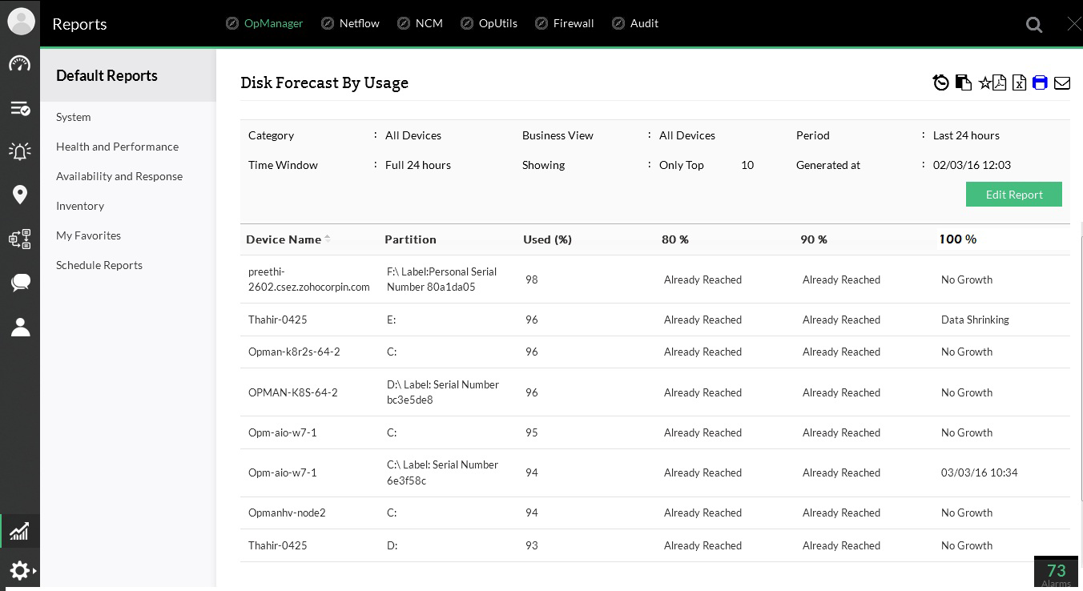1083x591 pixels.
Task: Open the Alarms bell in sidebar
Action: tap(20, 151)
